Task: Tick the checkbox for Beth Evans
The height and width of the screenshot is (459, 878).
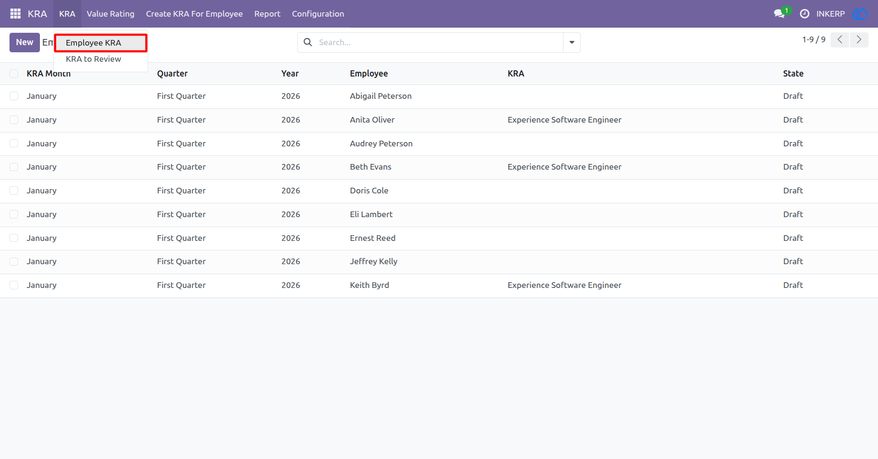Action: click(x=14, y=167)
